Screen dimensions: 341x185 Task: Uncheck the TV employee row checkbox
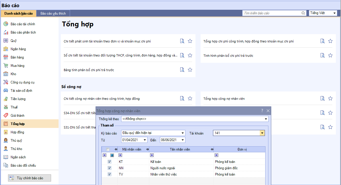click(109, 174)
